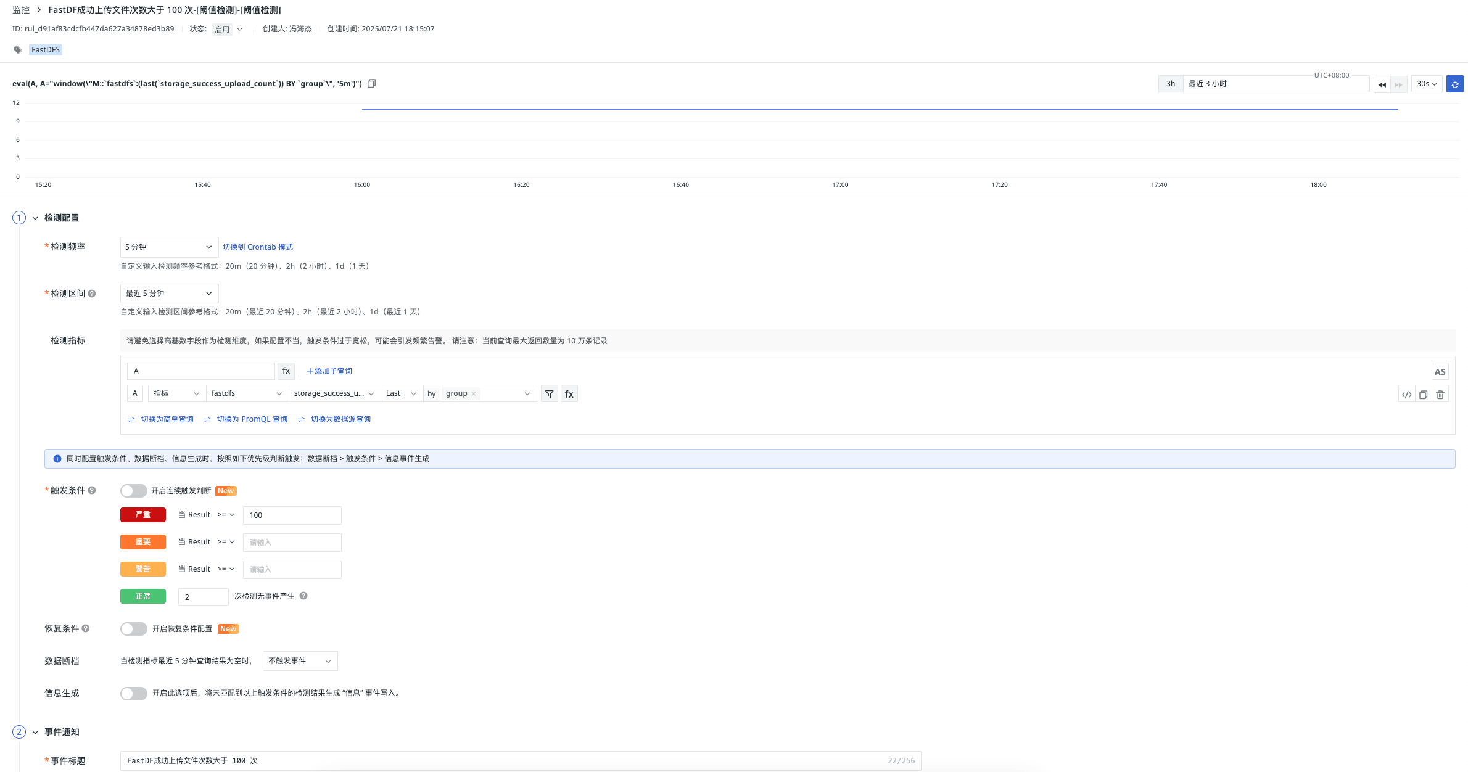
Task: Toggle info event generation switch
Action: point(133,693)
